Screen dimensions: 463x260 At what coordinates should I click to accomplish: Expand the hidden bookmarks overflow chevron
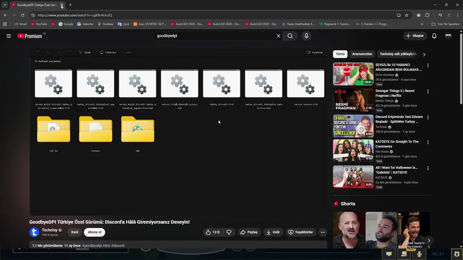(422, 24)
